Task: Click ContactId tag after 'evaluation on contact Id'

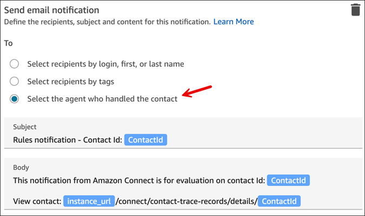Action: tap(289, 180)
